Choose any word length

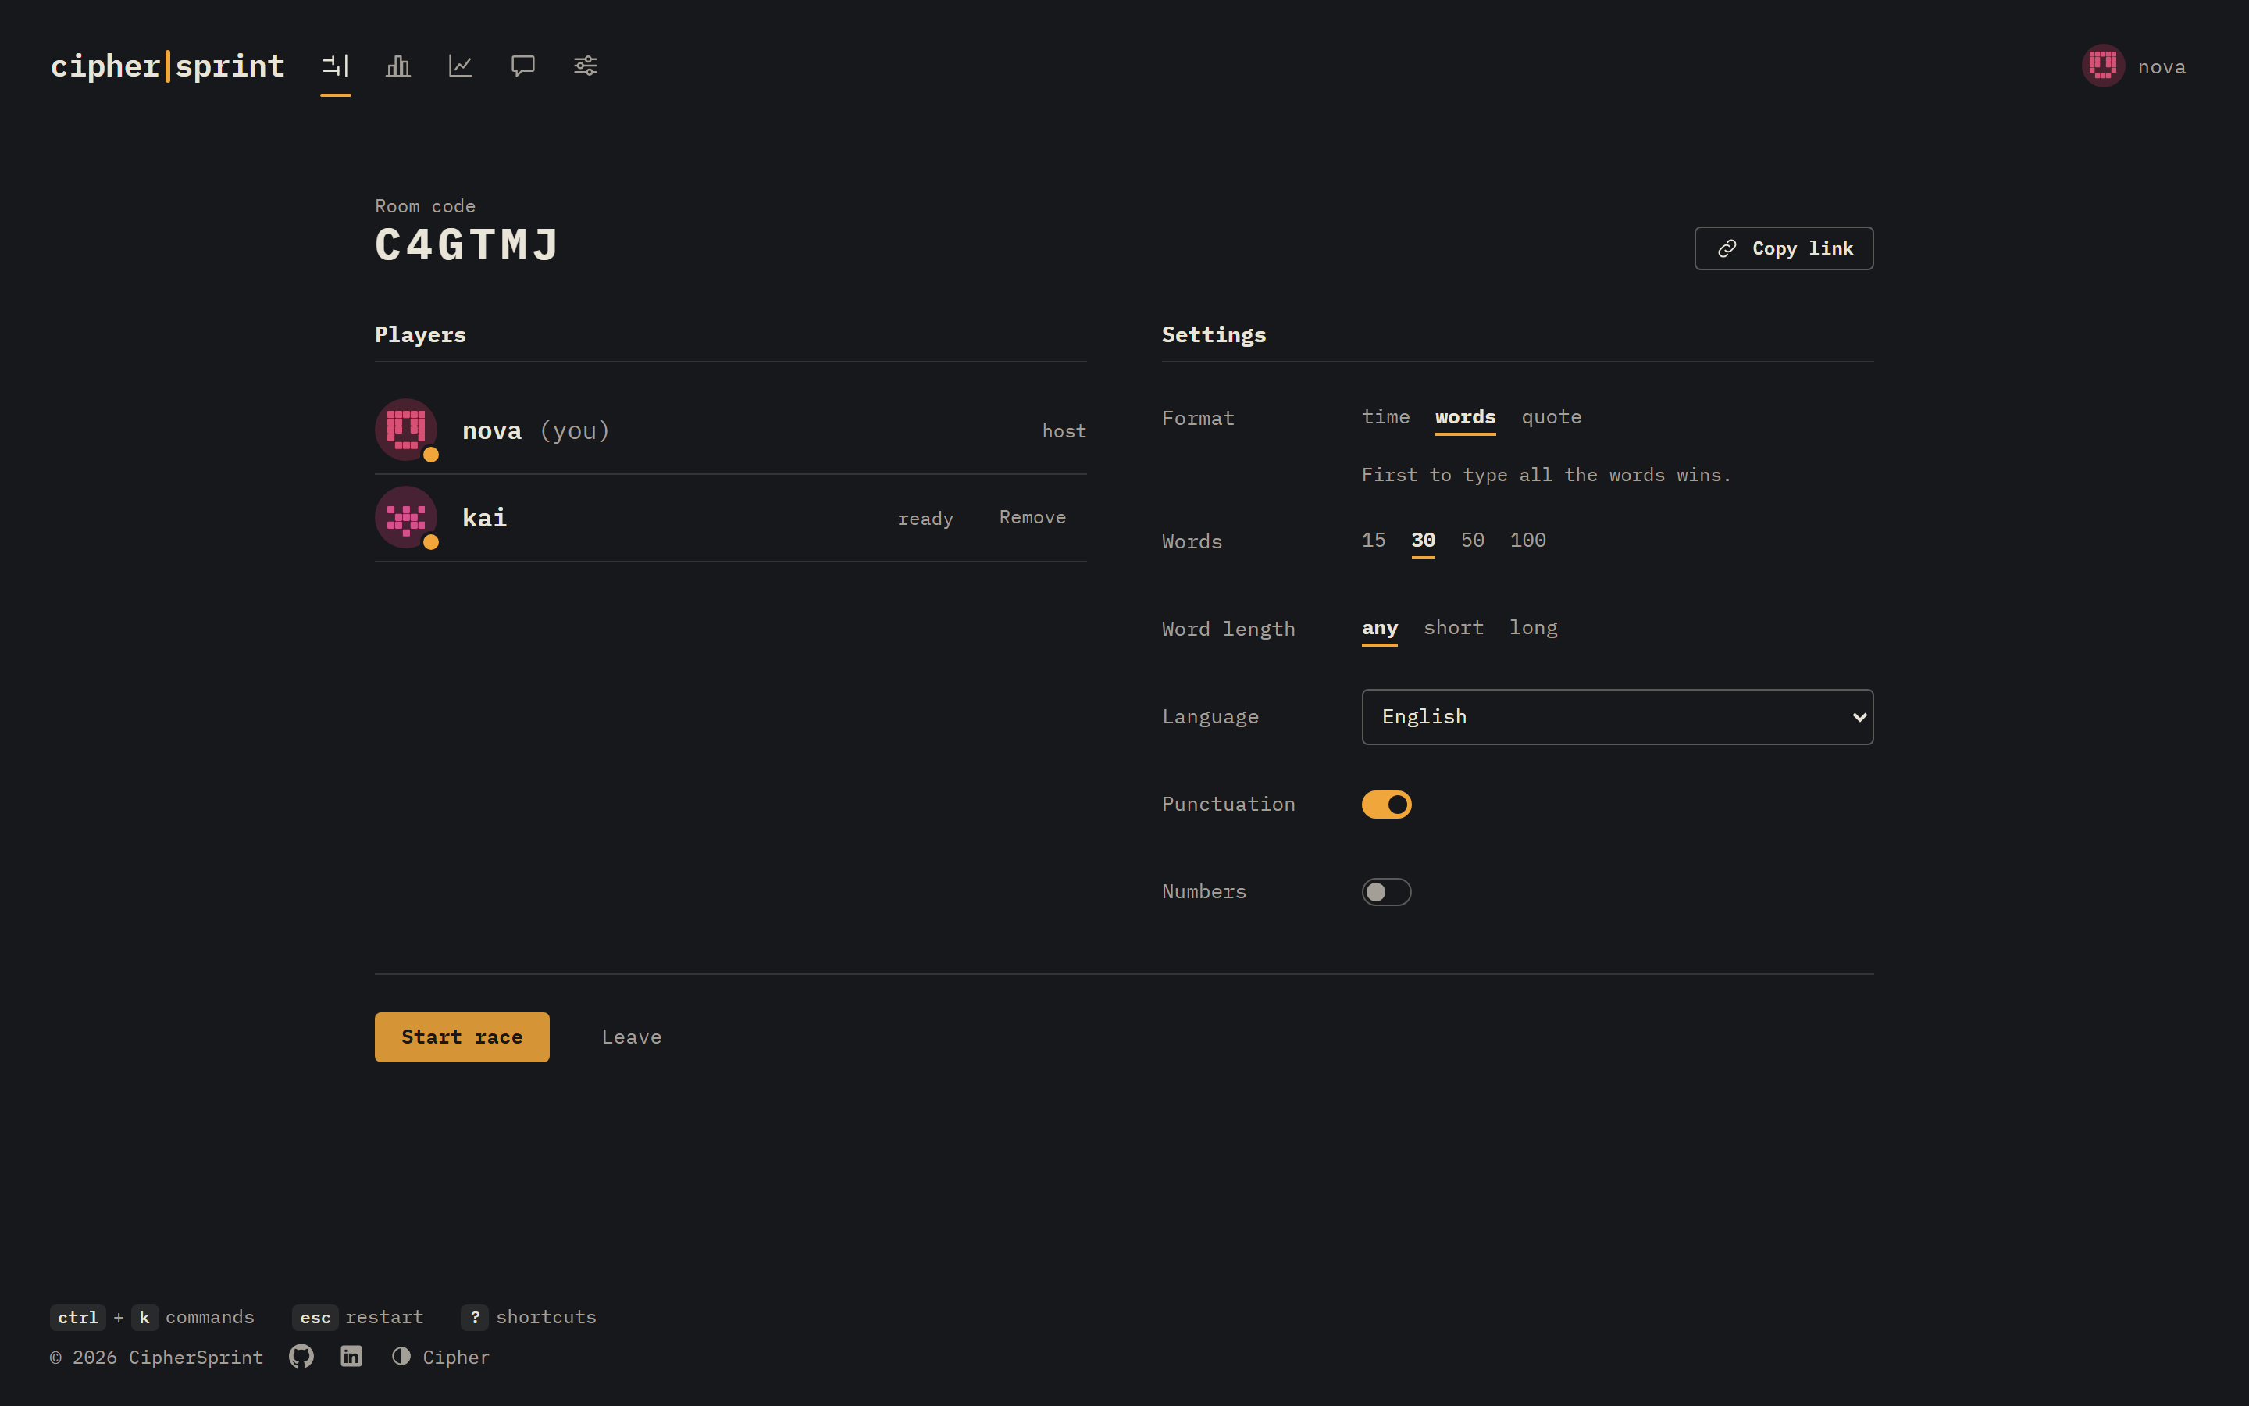(x=1379, y=629)
